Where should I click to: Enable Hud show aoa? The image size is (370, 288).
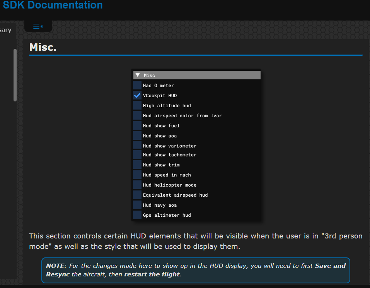click(x=137, y=135)
